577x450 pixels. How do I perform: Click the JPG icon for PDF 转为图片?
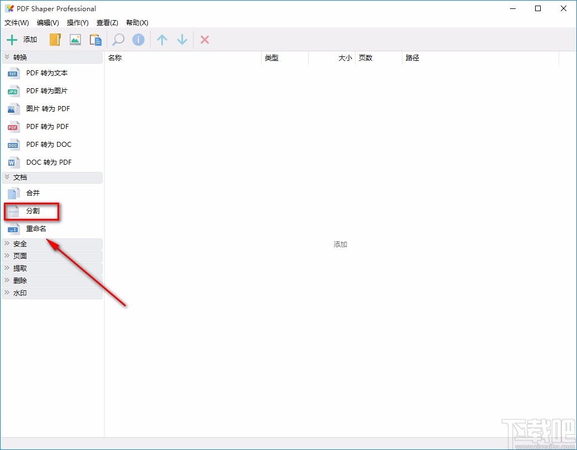(13, 91)
